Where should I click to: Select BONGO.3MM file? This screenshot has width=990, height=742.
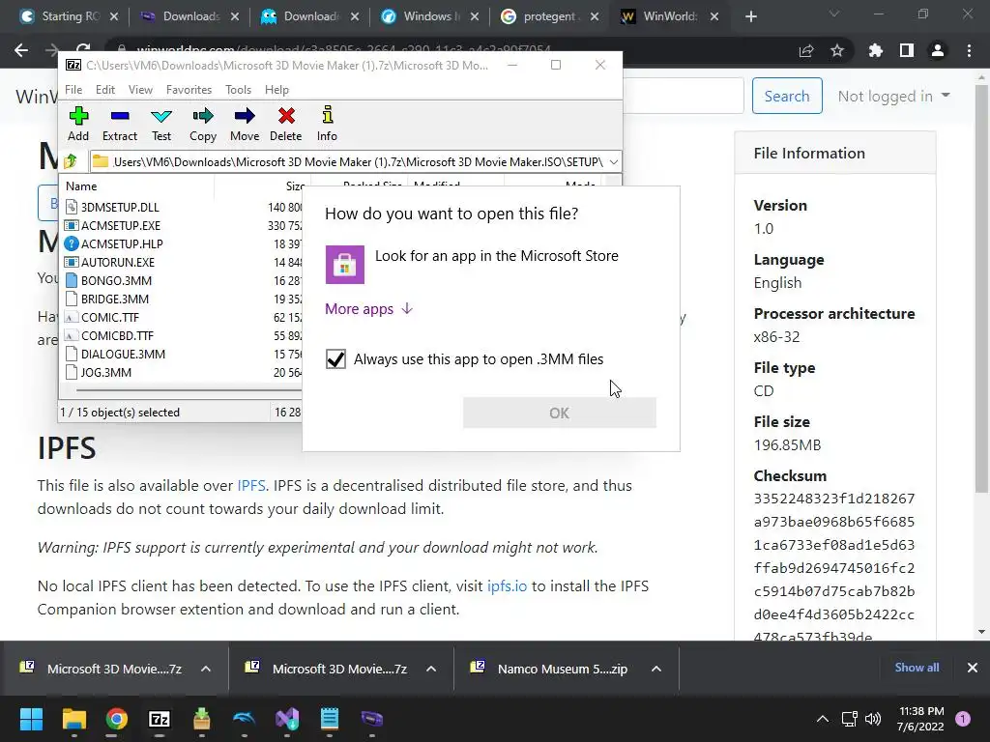[x=116, y=280]
